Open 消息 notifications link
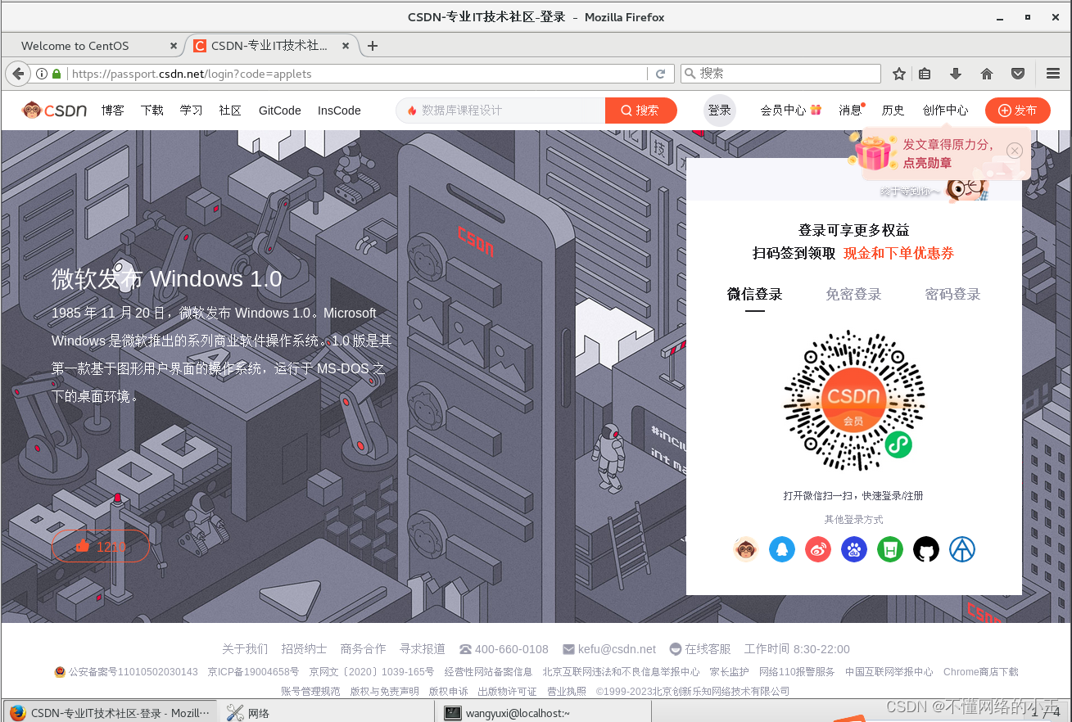This screenshot has width=1072, height=722. [851, 111]
